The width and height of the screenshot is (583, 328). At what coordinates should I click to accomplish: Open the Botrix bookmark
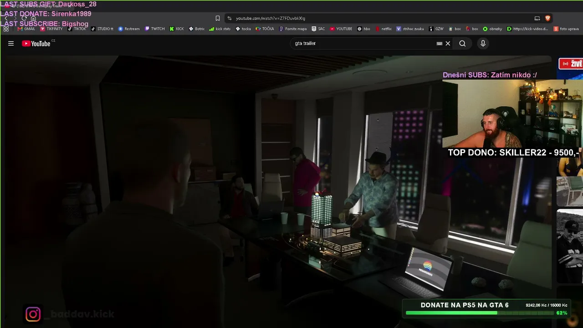point(197,29)
